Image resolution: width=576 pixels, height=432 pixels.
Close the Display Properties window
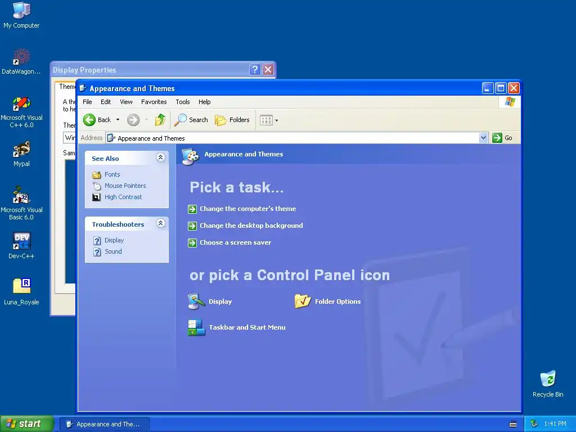pyautogui.click(x=268, y=69)
